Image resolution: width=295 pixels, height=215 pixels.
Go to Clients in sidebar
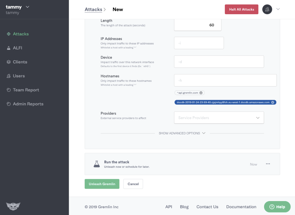[x=20, y=62]
